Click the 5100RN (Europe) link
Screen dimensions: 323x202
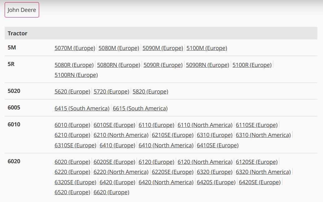76,75
